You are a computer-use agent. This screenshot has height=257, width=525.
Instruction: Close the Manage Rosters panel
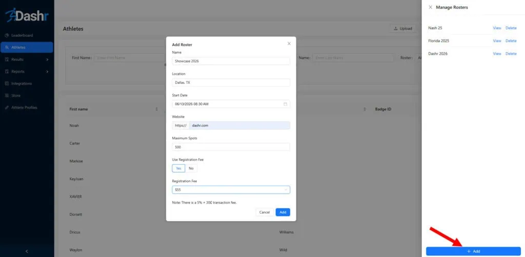click(430, 7)
